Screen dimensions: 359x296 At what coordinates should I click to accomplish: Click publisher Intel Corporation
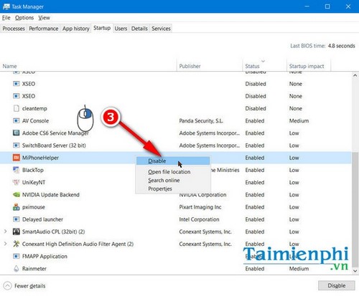tap(199, 219)
